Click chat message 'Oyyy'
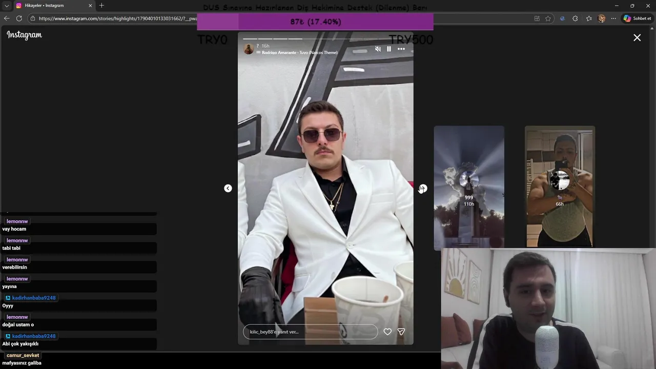The width and height of the screenshot is (656, 369). 8,305
